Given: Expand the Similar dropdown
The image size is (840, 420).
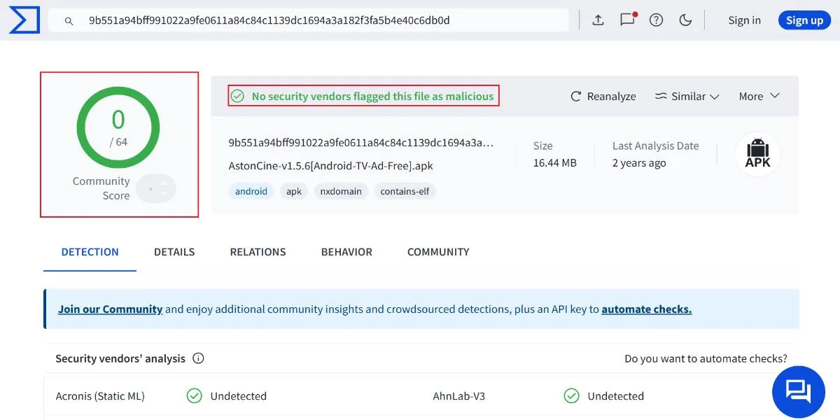Looking at the screenshot, I should 687,96.
